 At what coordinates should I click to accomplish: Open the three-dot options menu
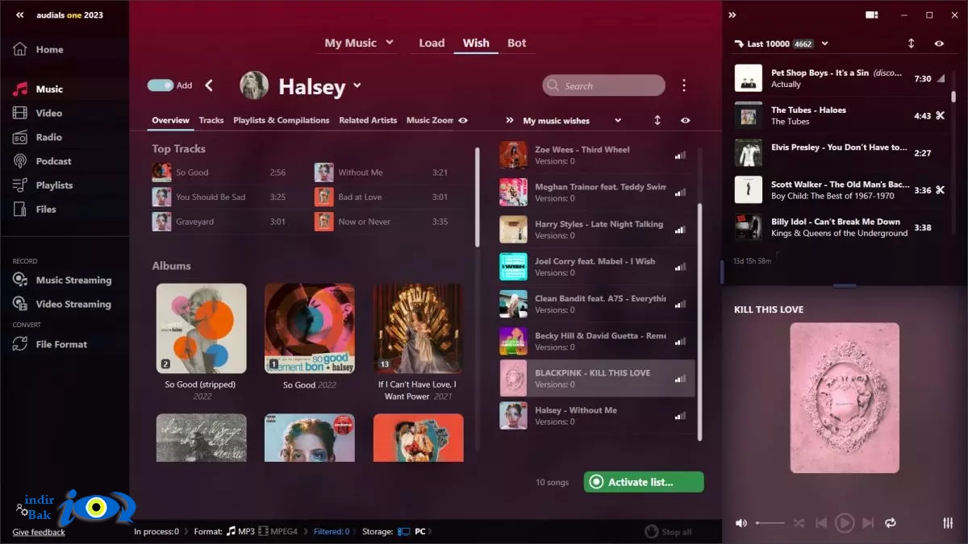pyautogui.click(x=684, y=85)
